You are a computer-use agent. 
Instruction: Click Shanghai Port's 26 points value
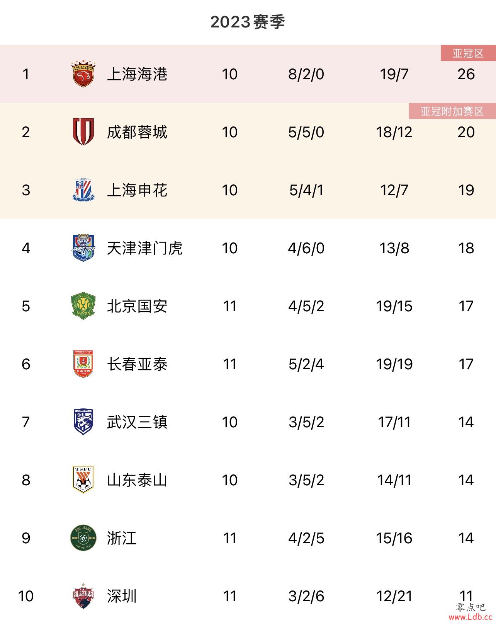466,74
